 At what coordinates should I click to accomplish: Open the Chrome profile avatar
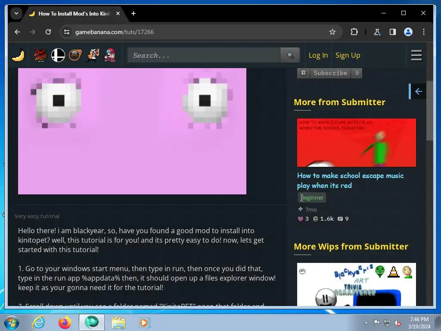tap(408, 32)
